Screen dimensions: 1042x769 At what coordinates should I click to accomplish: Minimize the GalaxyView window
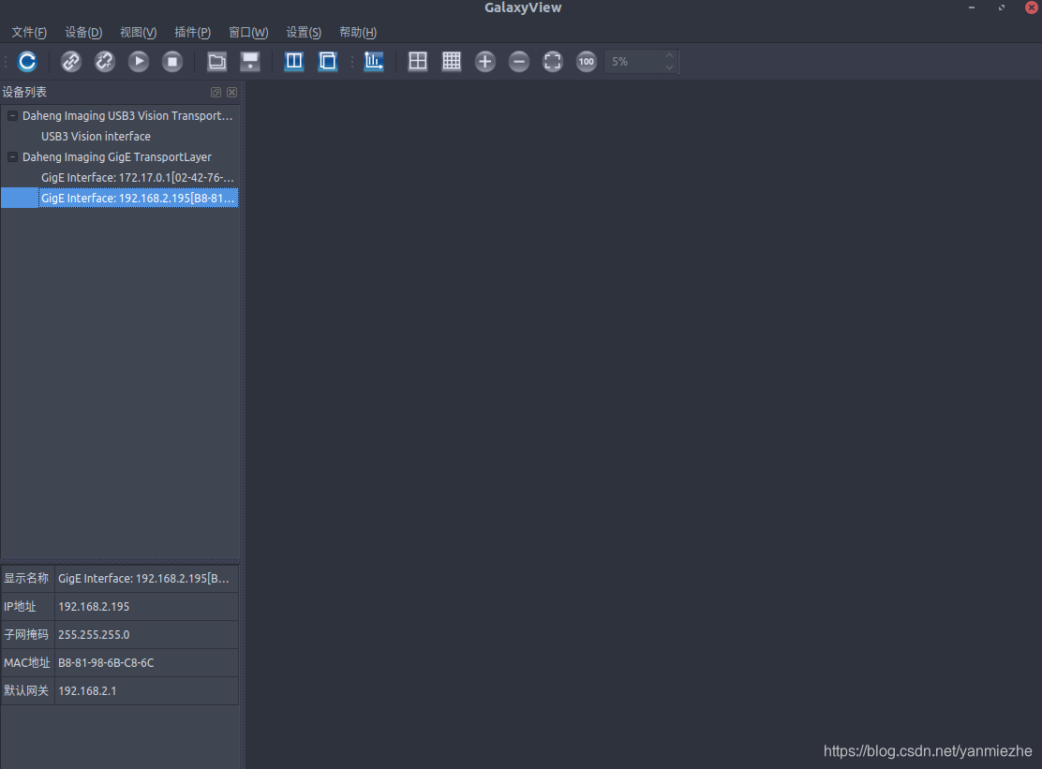click(972, 7)
